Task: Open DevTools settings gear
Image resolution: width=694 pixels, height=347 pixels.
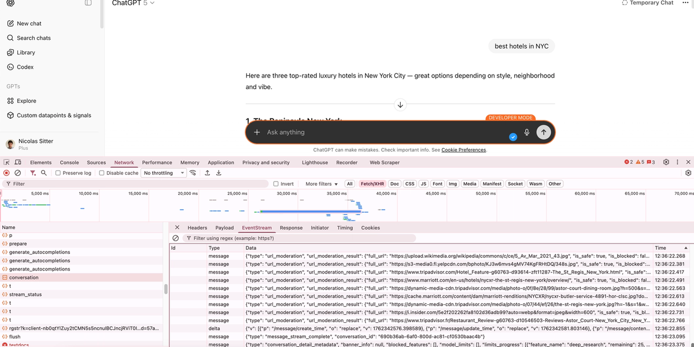Action: (x=666, y=162)
